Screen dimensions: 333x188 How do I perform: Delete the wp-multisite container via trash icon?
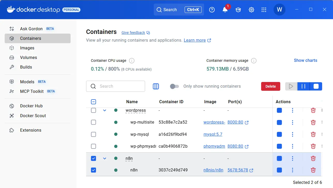(313, 122)
